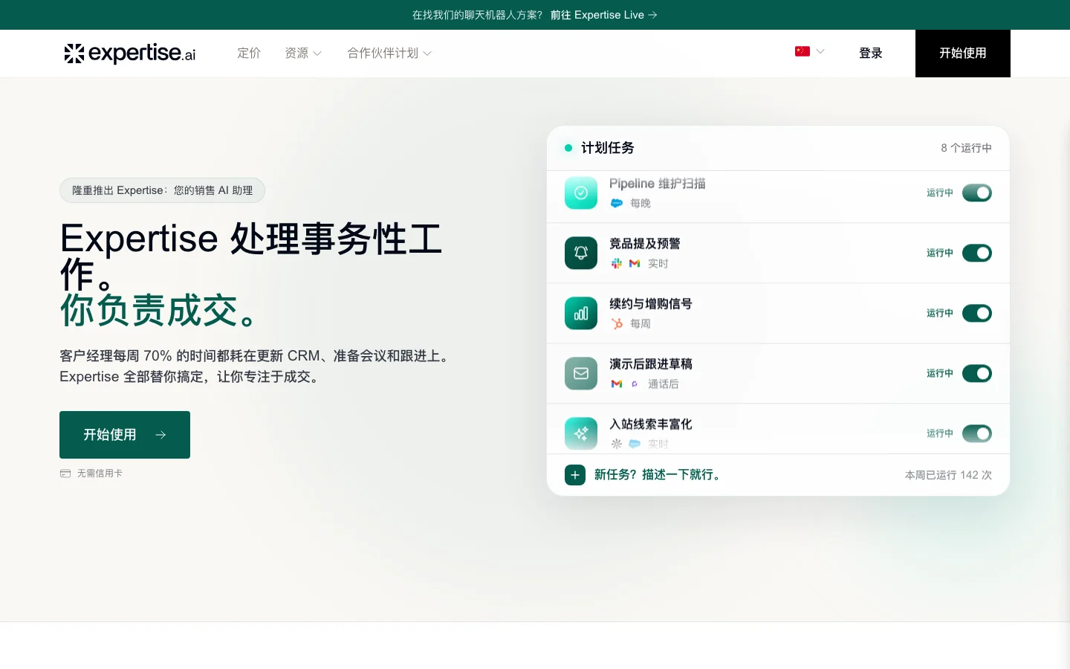Image resolution: width=1070 pixels, height=669 pixels.
Task: Click the Slack icon under 竞品提及预警
Action: [x=617, y=263]
